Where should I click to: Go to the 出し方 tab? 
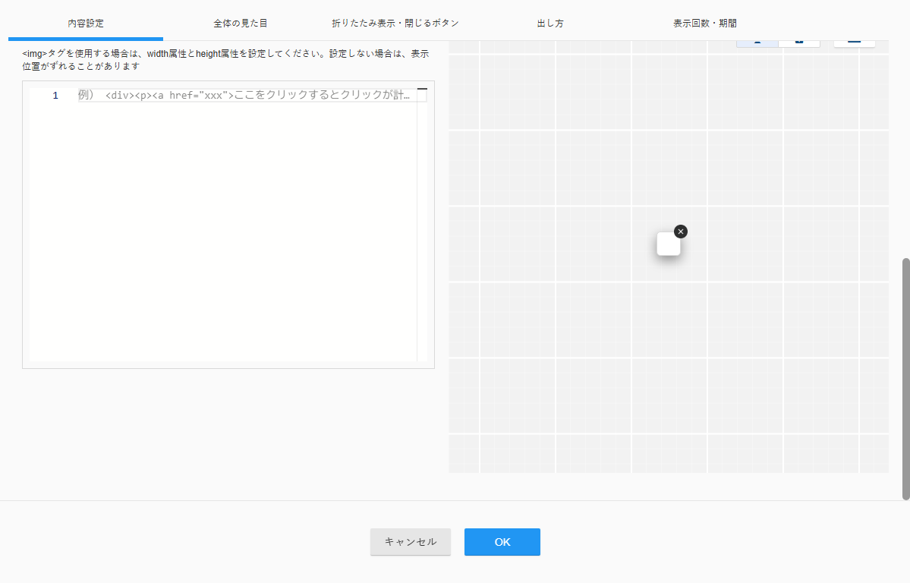[x=550, y=24]
